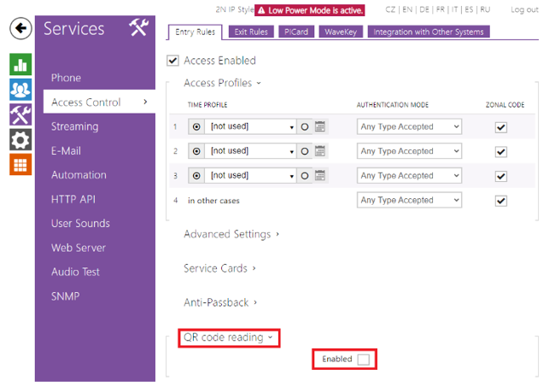
Task: Open Streaming in the Services menu
Action: 75,126
